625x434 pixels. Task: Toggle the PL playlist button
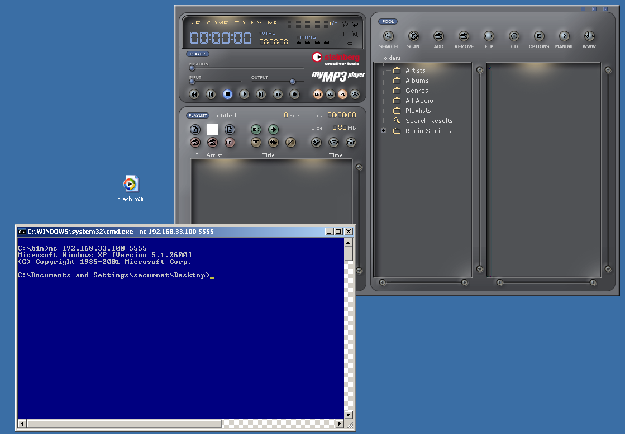point(342,94)
